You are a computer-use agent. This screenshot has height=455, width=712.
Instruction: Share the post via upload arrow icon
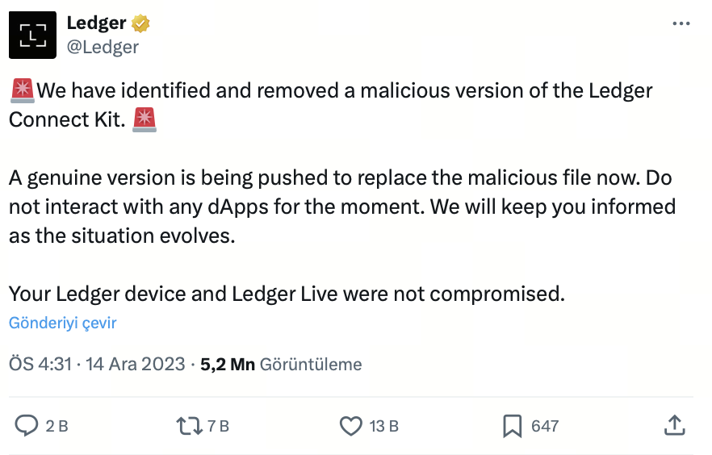click(x=675, y=424)
